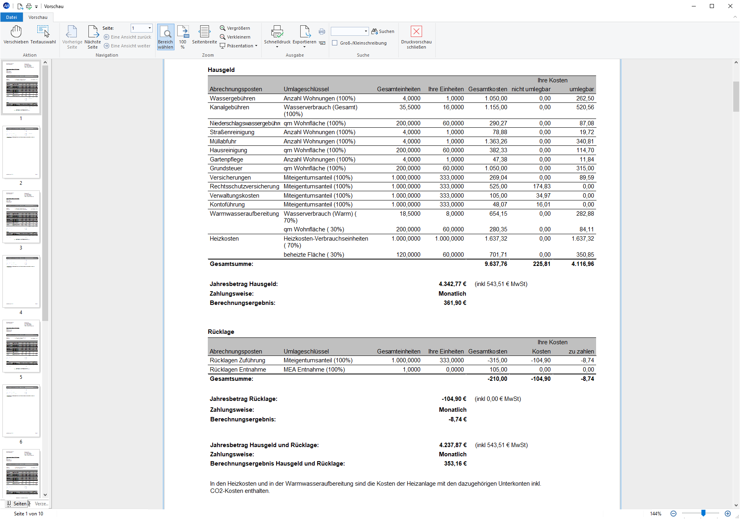Click 'Jahresbetrag Hausgeld:' label
740x519 pixels.
click(x=244, y=284)
